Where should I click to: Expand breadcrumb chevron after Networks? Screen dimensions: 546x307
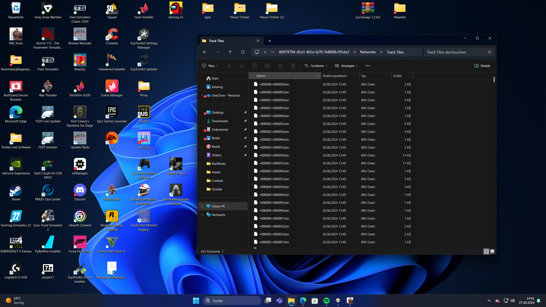point(381,52)
